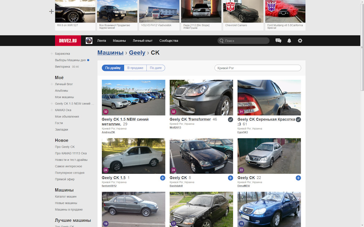Screen dimensions: 364x227
Task: Open Мои машины in sidebar
Action: point(64,97)
